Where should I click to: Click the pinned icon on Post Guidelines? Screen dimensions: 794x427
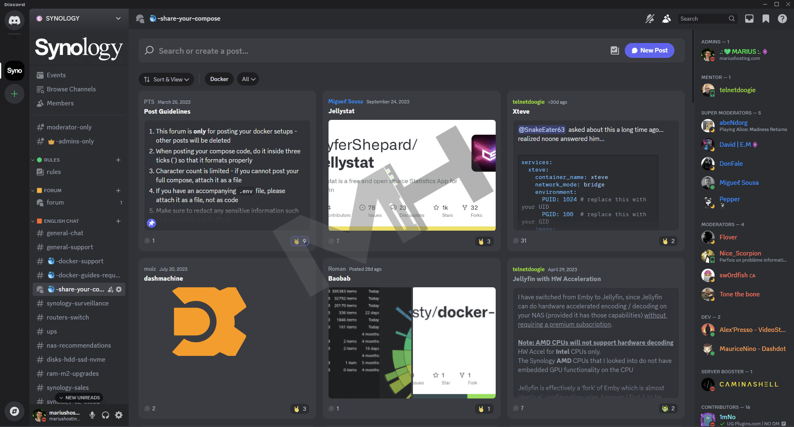pos(151,223)
